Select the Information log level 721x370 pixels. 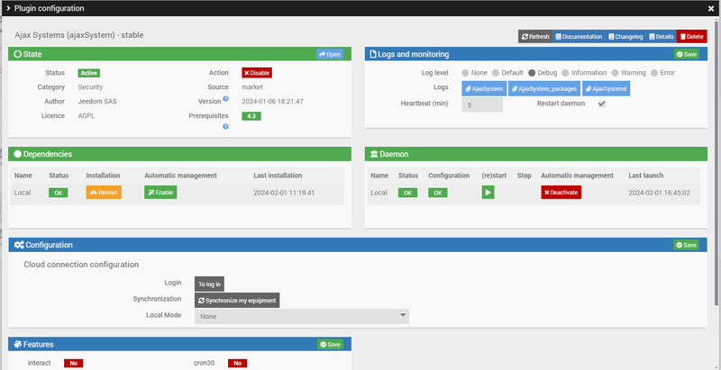point(566,73)
